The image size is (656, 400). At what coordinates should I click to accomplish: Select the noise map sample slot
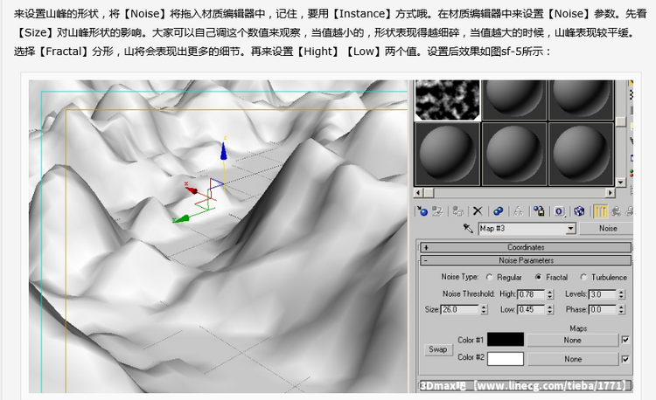pyautogui.click(x=447, y=100)
